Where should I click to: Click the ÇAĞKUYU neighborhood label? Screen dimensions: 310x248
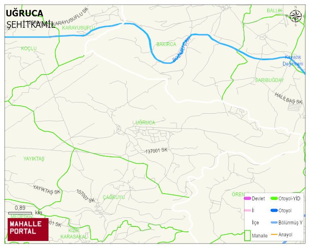click(x=114, y=197)
